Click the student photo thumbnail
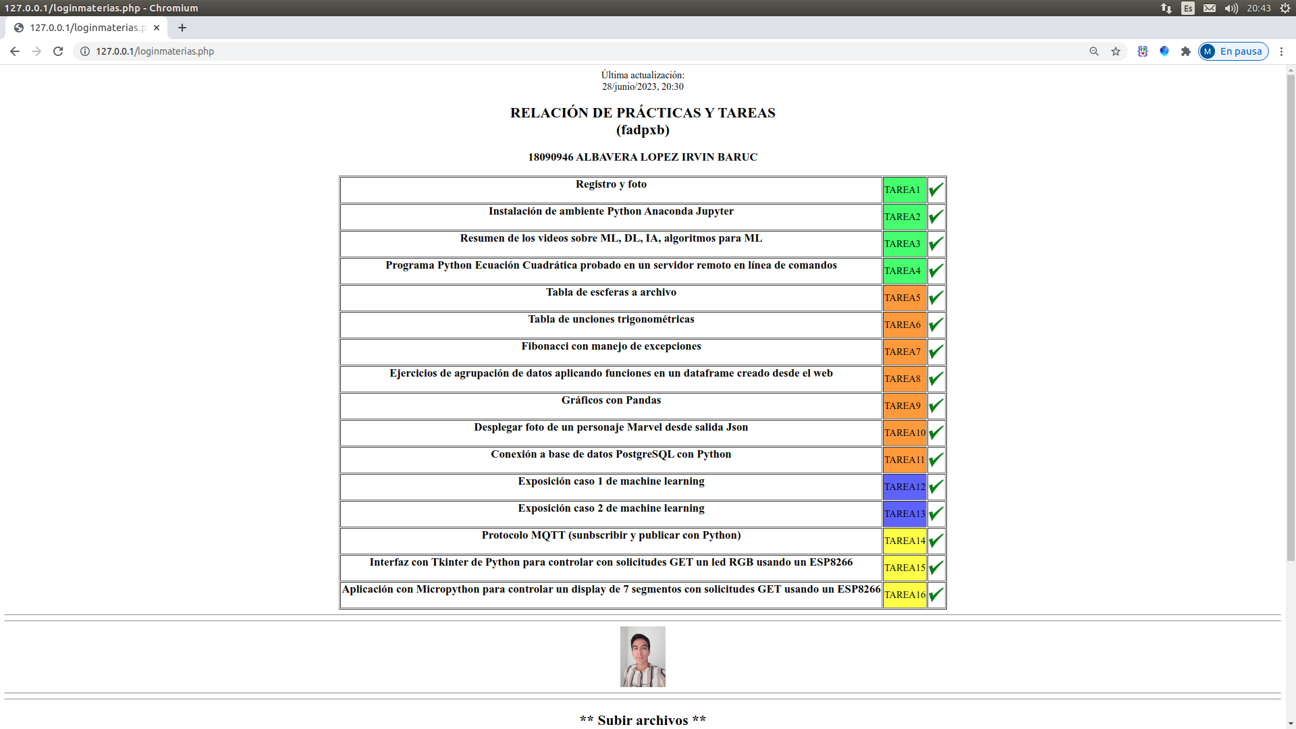The height and width of the screenshot is (729, 1296). coord(643,657)
